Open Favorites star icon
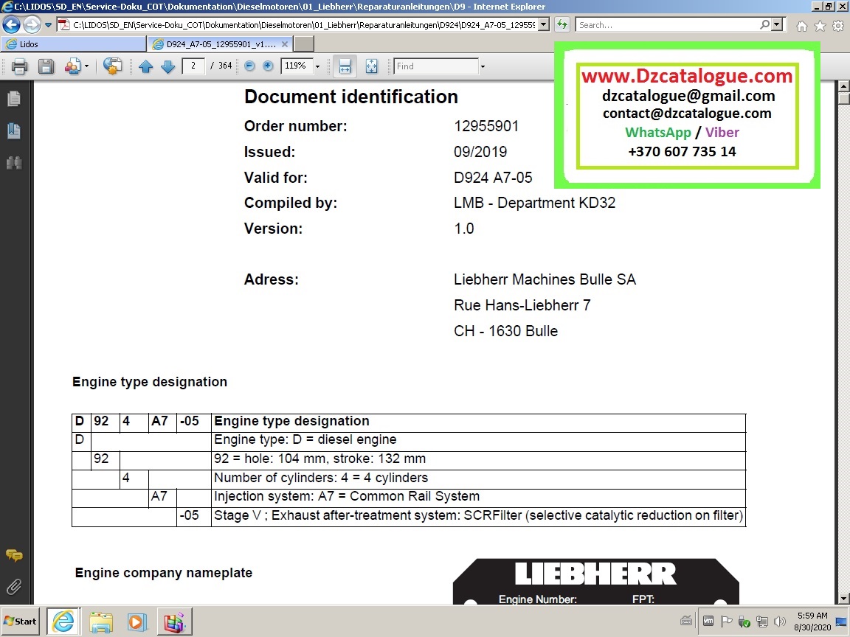Image resolution: width=850 pixels, height=637 pixels. coord(820,26)
